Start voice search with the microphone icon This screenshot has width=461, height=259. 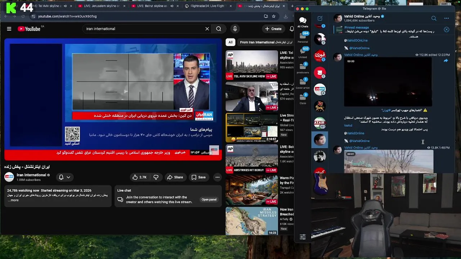coord(235,29)
